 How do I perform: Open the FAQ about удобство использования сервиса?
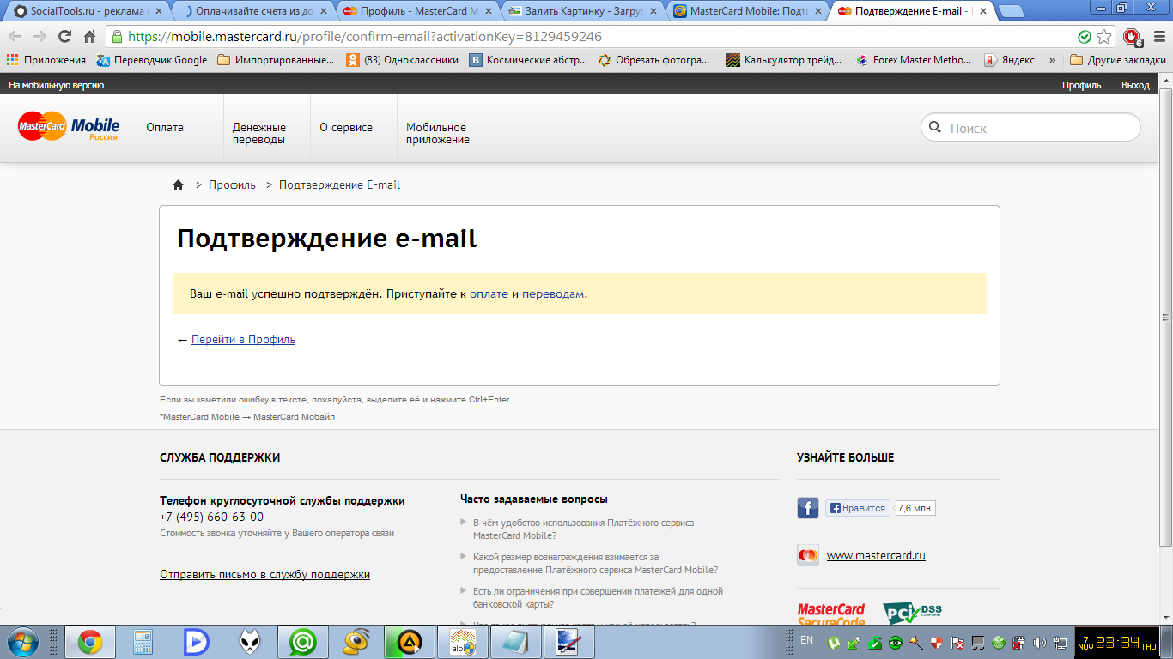click(583, 529)
